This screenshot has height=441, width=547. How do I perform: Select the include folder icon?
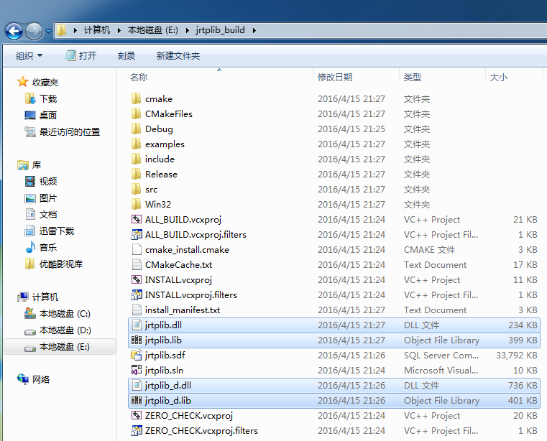[x=136, y=159]
